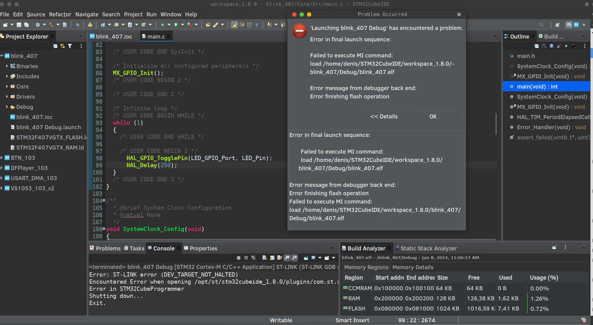Switch to the C/C++ perspective icon
Screen dimensions: 593x325
pyautogui.click(x=569, y=25)
